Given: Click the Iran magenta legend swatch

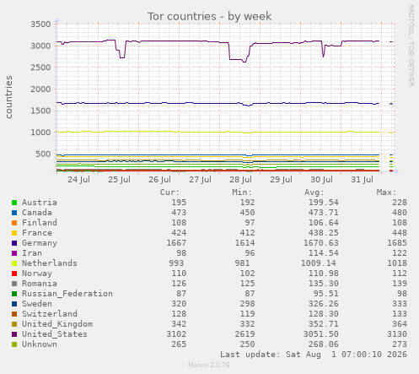Looking at the screenshot, I should pos(14,253).
